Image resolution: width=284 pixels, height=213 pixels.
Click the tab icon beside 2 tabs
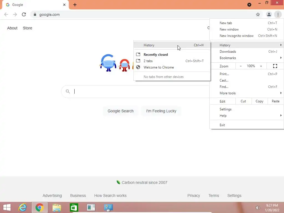pos(138,61)
